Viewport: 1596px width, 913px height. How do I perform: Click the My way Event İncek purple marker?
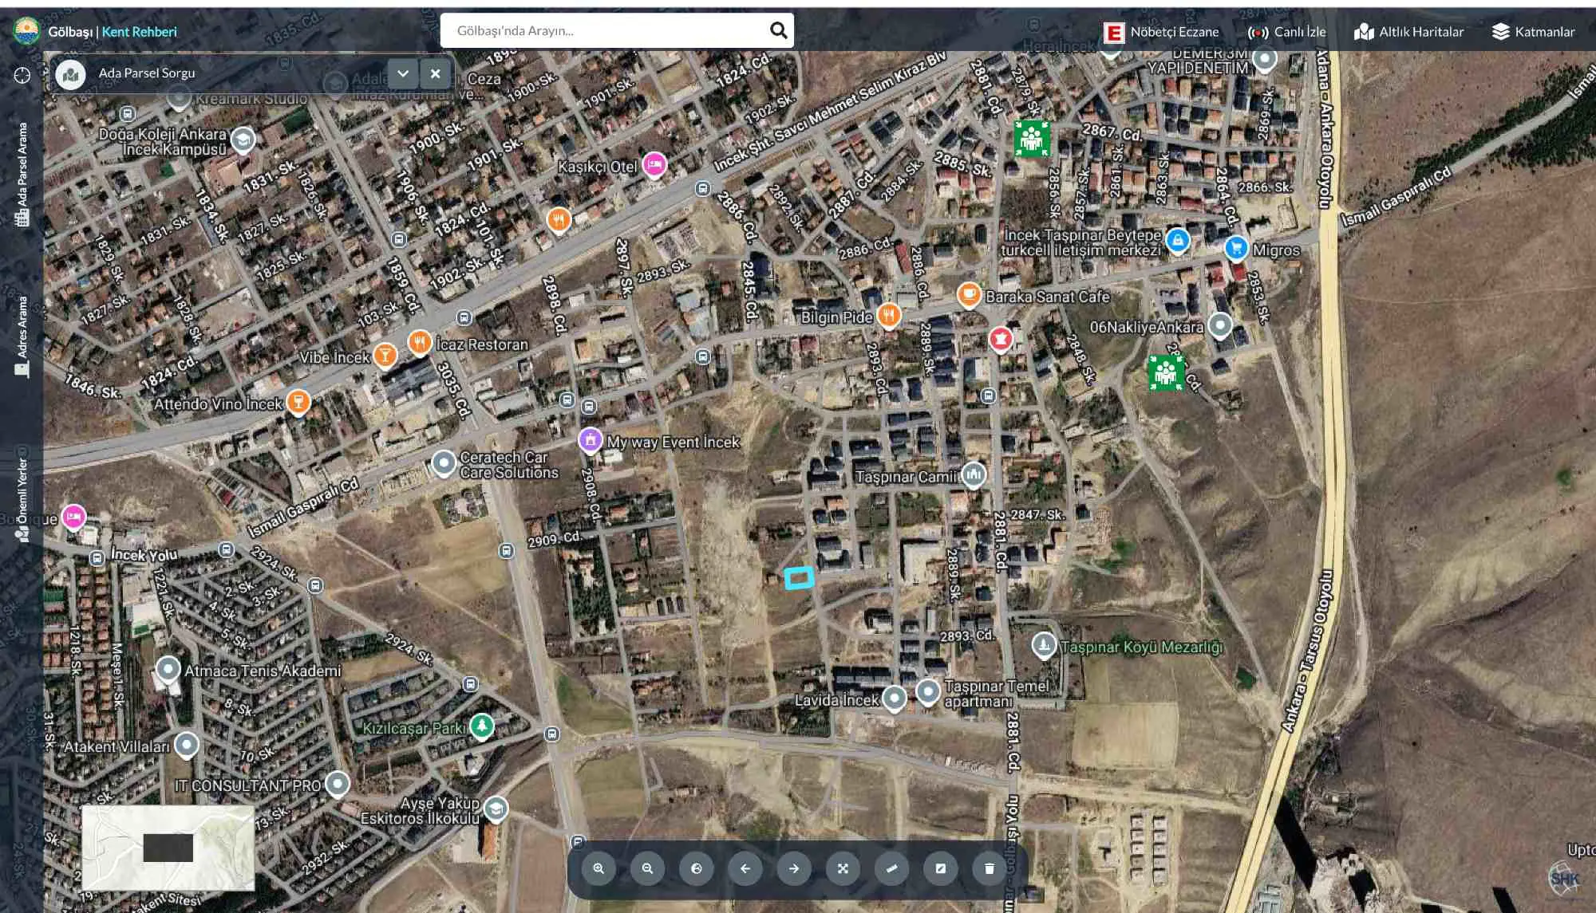[590, 440]
